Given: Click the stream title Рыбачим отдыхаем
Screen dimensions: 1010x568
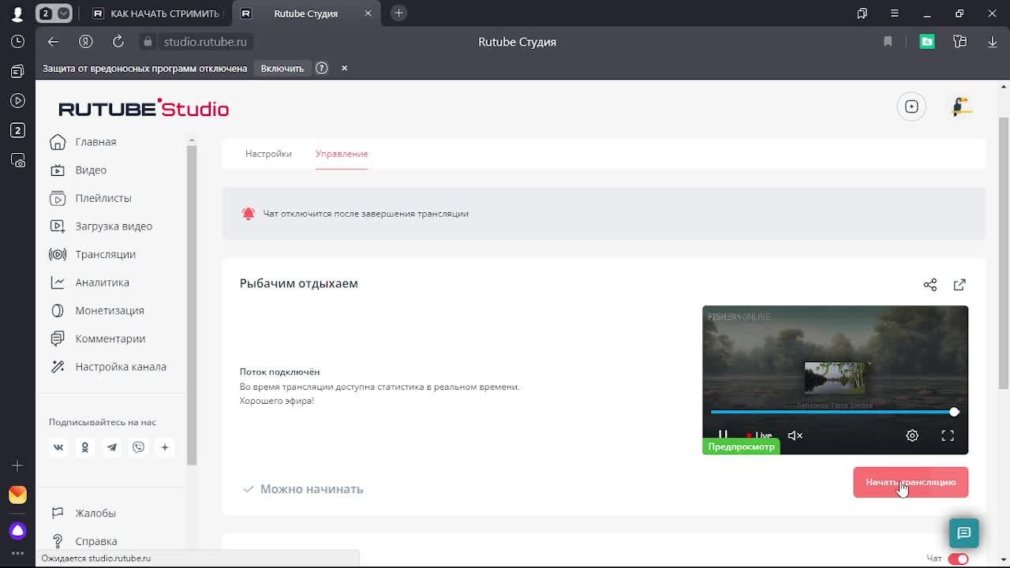Looking at the screenshot, I should pos(299,283).
